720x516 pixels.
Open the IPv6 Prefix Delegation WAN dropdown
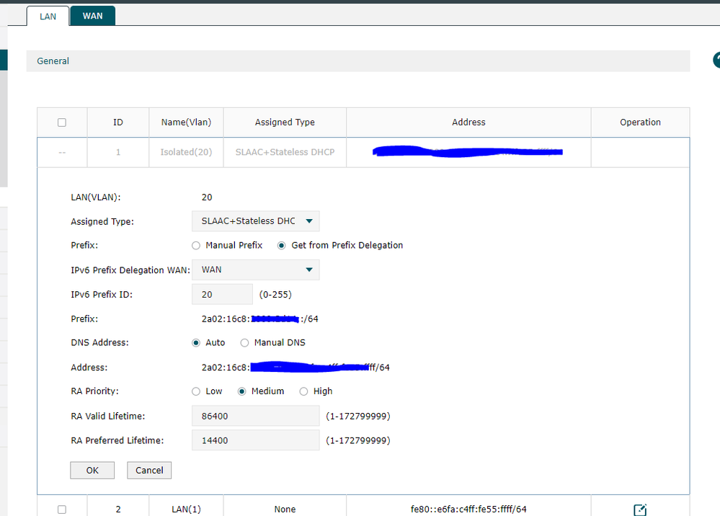point(256,270)
